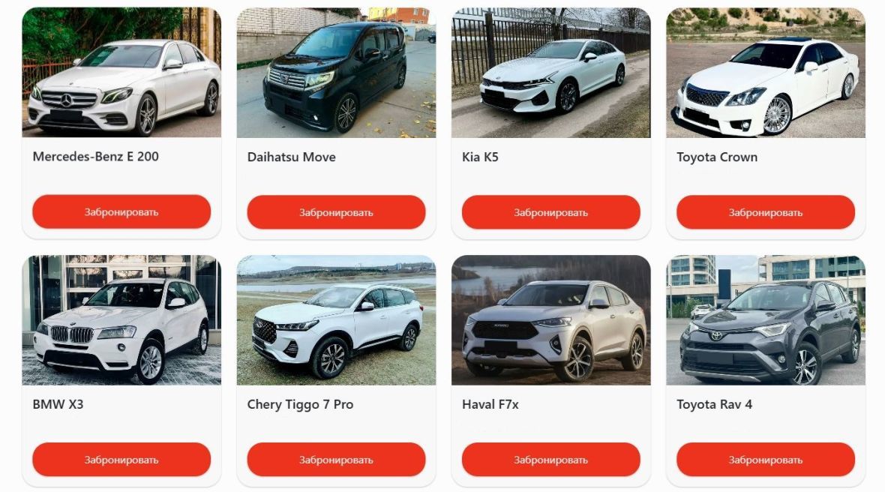View the white Toyota Crown image
Screen dimensions: 885x492
[766, 72]
